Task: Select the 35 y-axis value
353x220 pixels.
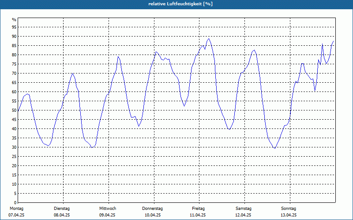Action: (x=14, y=138)
